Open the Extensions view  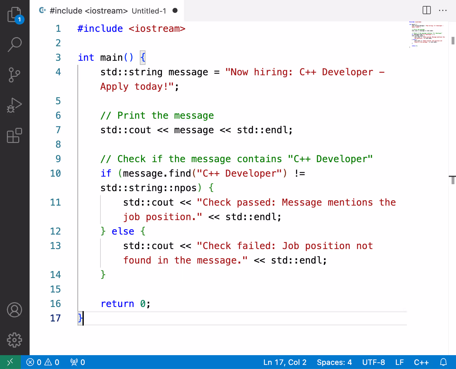pyautogui.click(x=14, y=136)
